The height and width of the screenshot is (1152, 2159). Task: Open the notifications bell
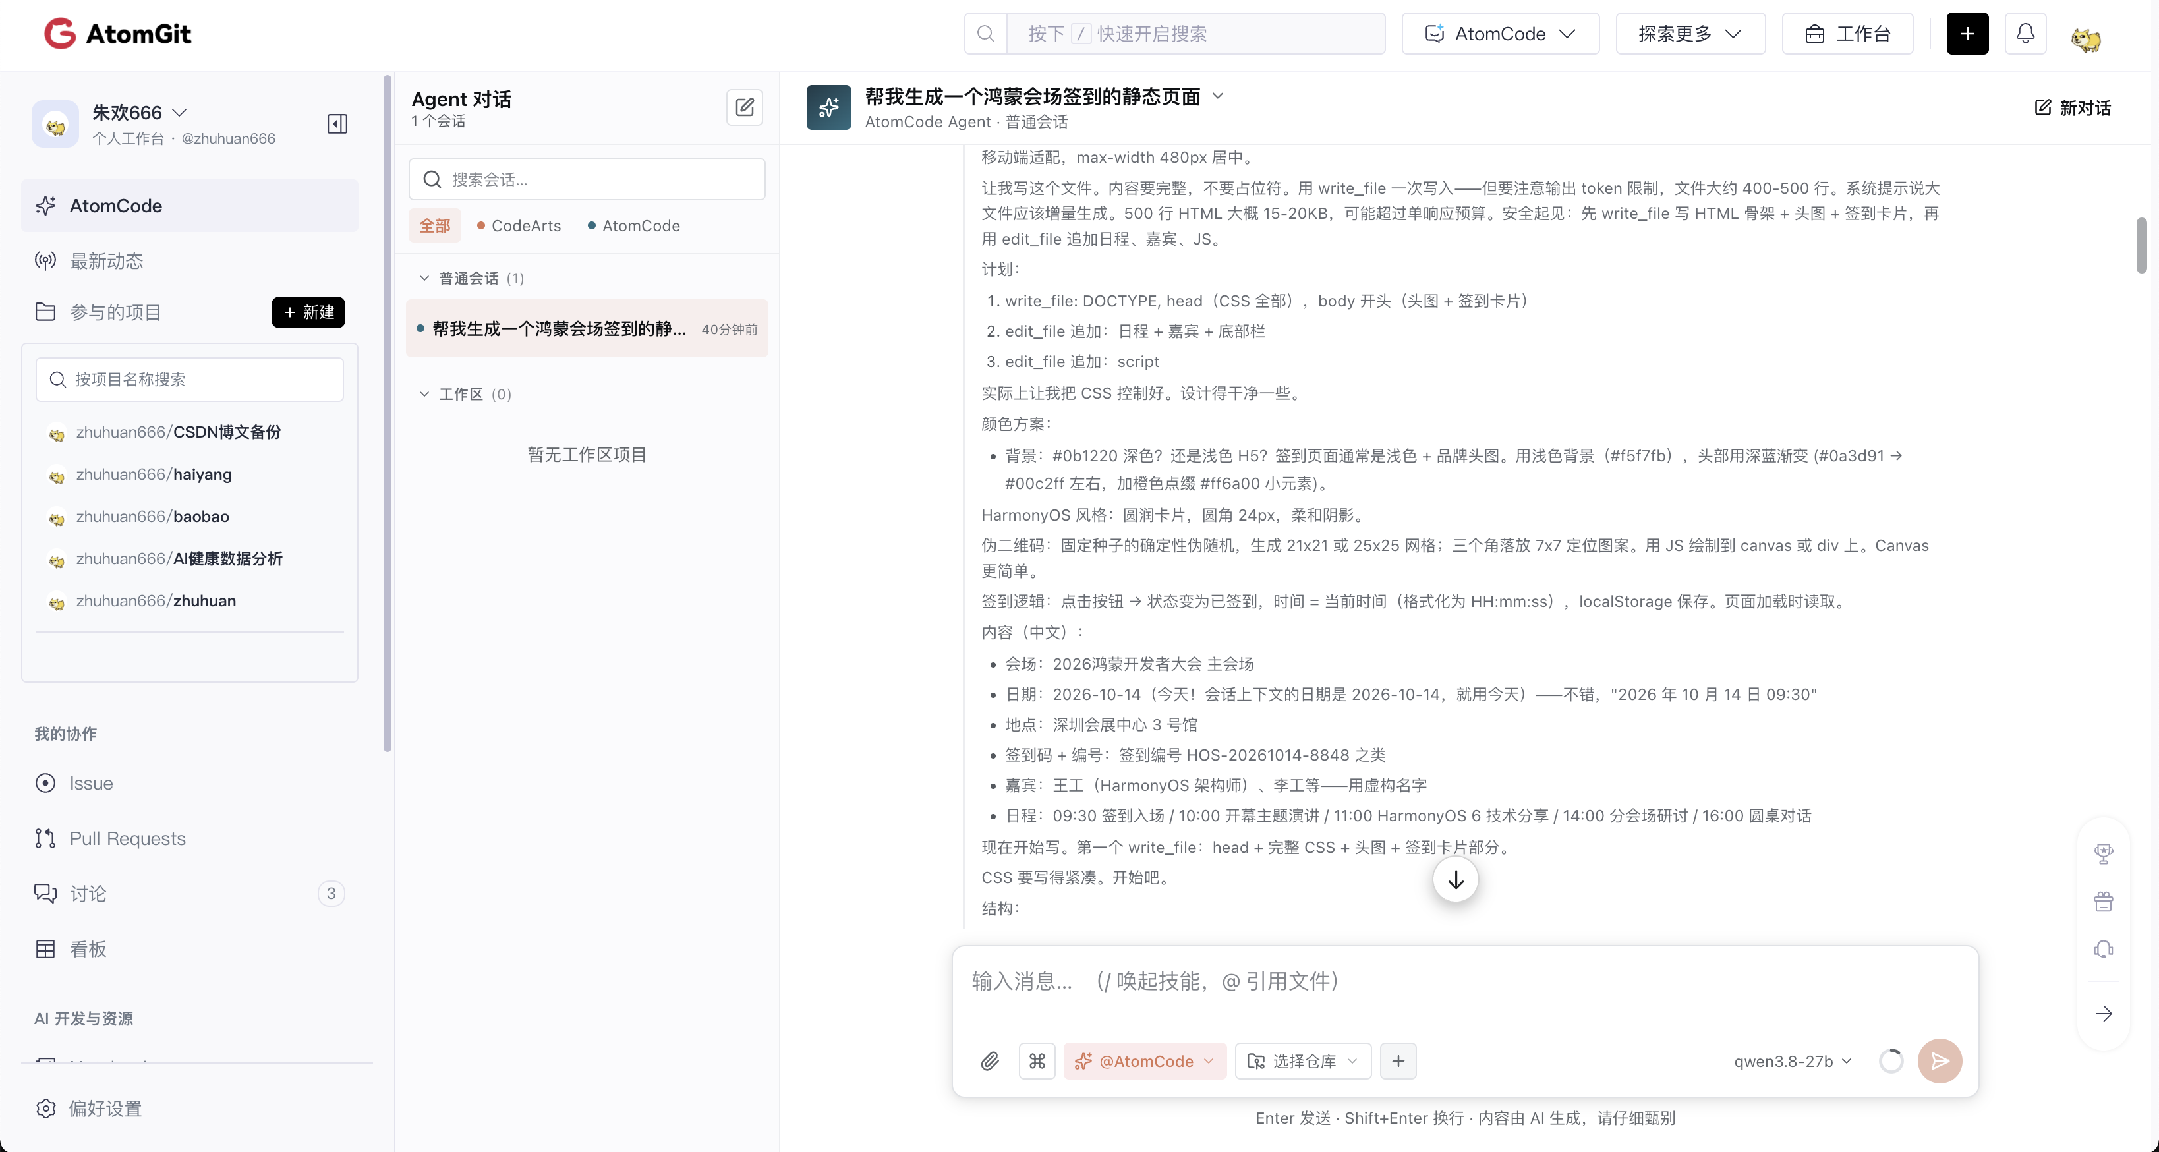coord(2025,34)
